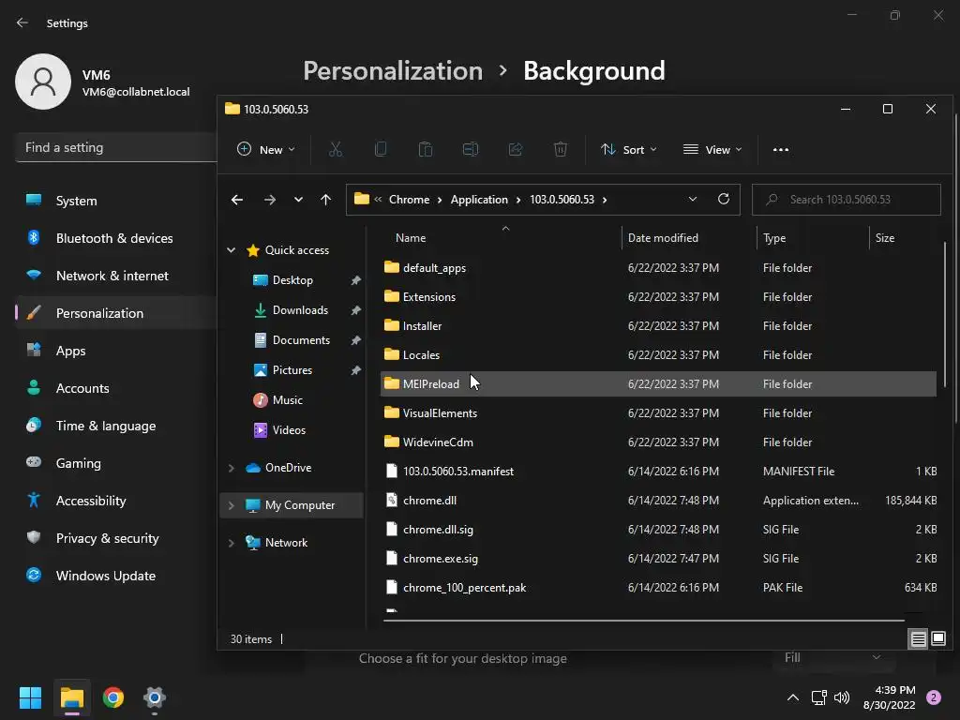Expand the chevron after 103.0.5060.53 in the address bar
The image size is (960, 720).
(605, 200)
